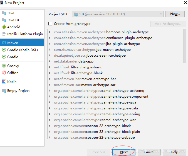Enable Create from archetype checkbox
188x156 pixels.
click(x=50, y=23)
